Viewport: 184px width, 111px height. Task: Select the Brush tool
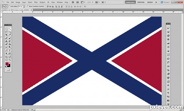coord(10,38)
